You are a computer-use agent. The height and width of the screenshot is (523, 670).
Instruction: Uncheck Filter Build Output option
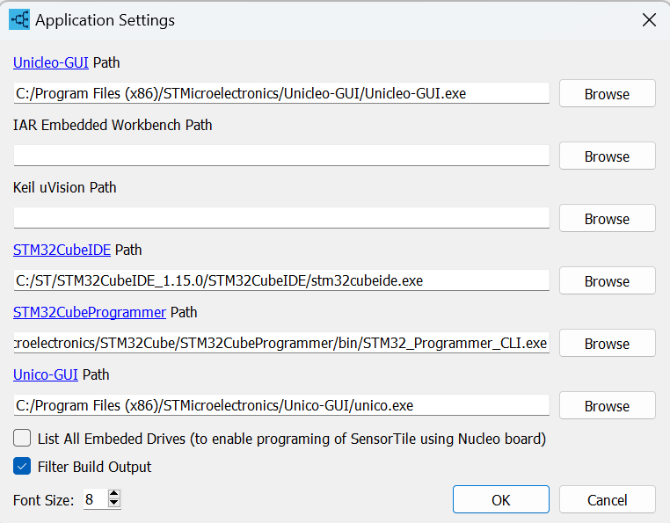pyautogui.click(x=23, y=467)
